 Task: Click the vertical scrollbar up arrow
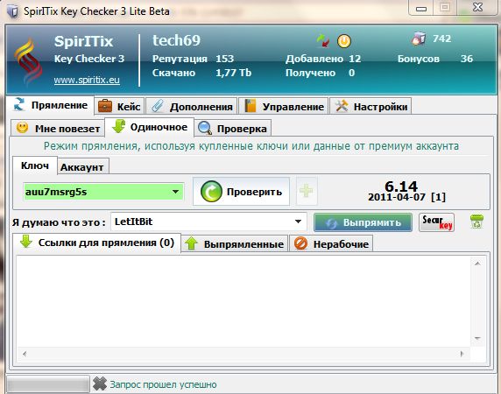click(477, 264)
